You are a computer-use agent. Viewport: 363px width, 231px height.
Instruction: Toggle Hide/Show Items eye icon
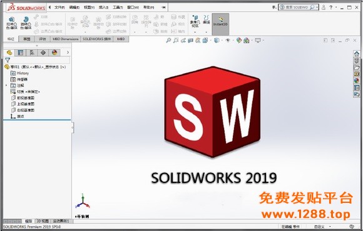(x=228, y=41)
